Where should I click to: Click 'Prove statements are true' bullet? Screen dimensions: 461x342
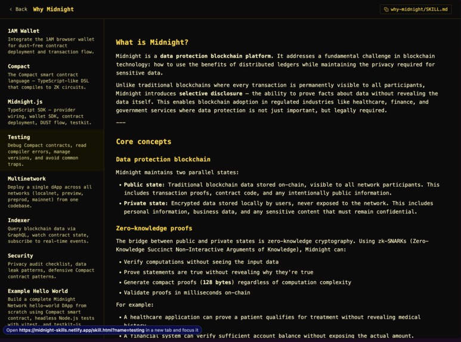218,272
